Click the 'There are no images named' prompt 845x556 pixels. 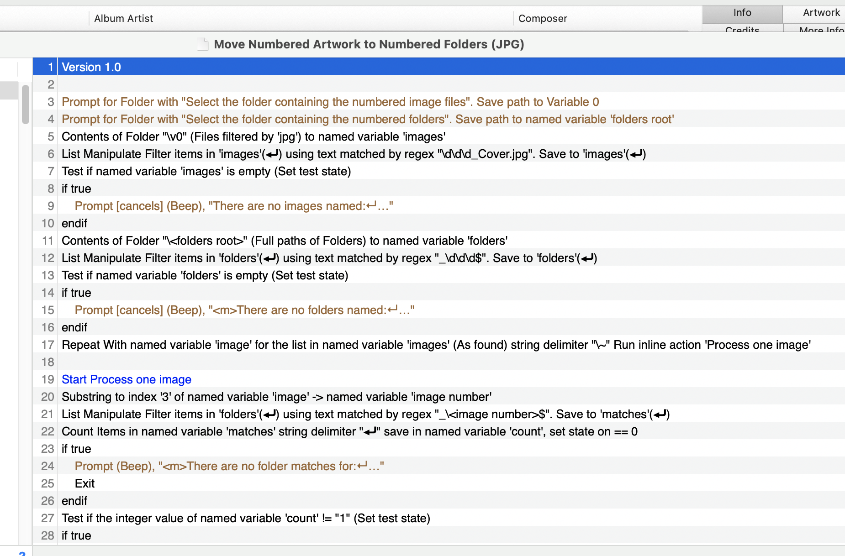pos(233,206)
